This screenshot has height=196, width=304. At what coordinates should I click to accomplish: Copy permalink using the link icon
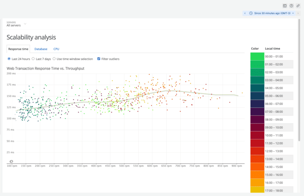click(x=298, y=6)
